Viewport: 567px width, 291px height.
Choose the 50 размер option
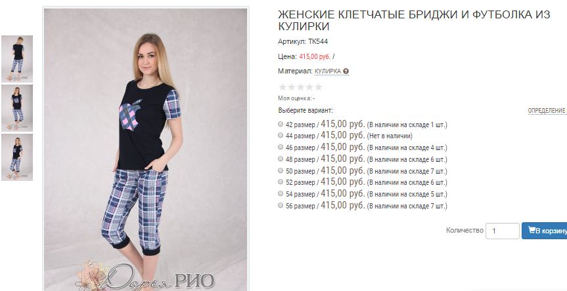pos(281,170)
